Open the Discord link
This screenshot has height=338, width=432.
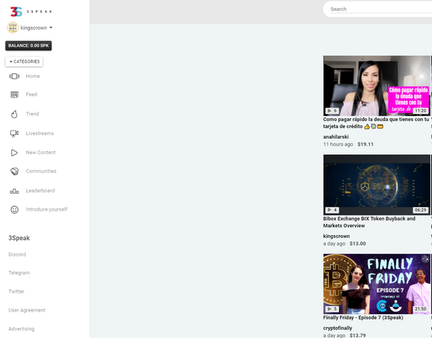coord(17,254)
